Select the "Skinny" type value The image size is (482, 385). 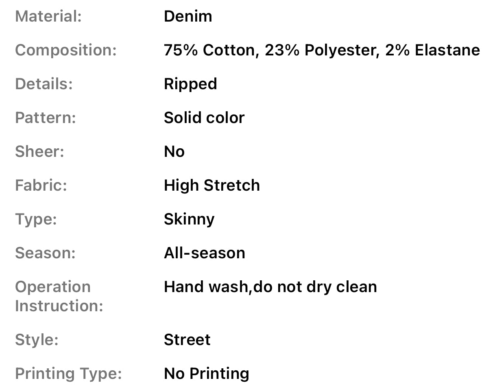point(189,220)
